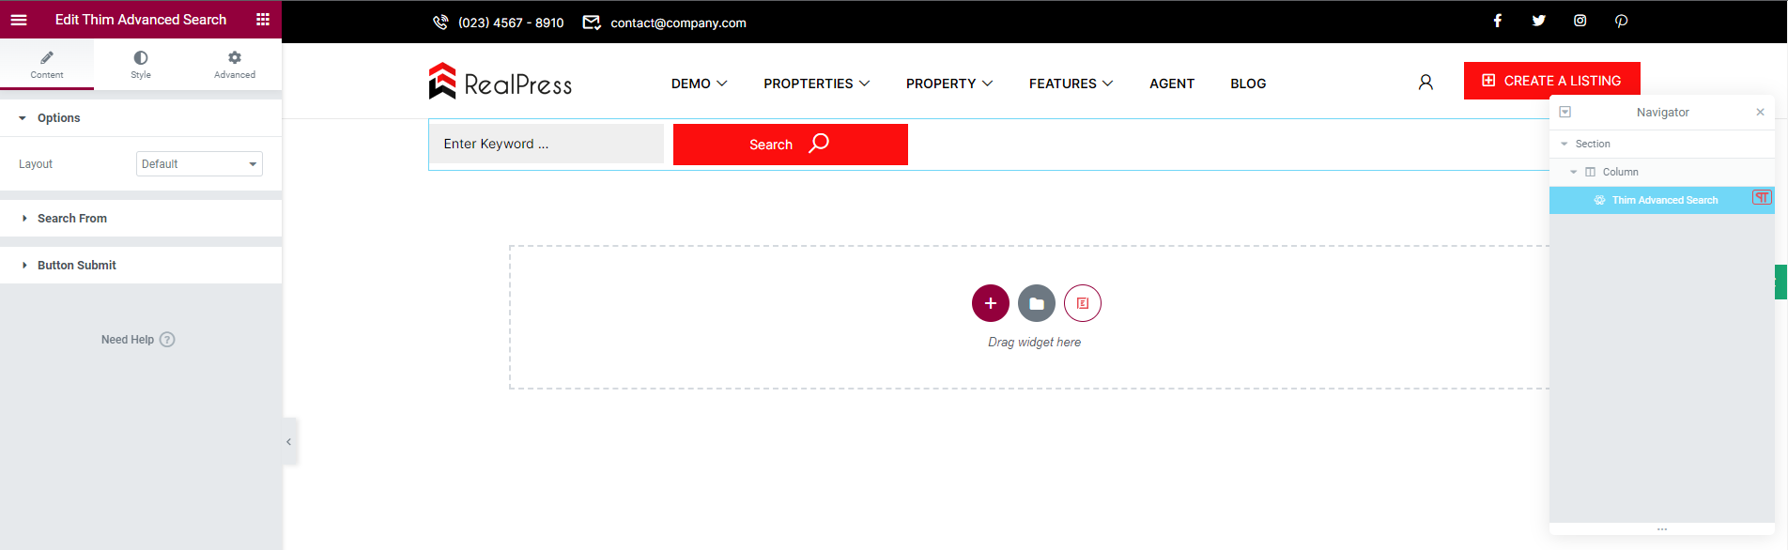Click the phone icon in top bar

(x=440, y=23)
